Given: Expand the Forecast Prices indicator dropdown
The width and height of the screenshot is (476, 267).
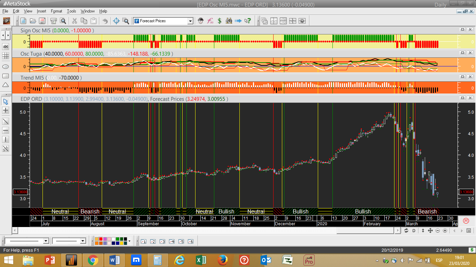Looking at the screenshot, I should [190, 21].
